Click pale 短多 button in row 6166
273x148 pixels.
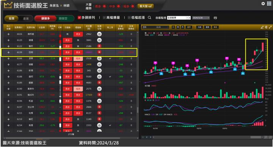(x=78, y=58)
